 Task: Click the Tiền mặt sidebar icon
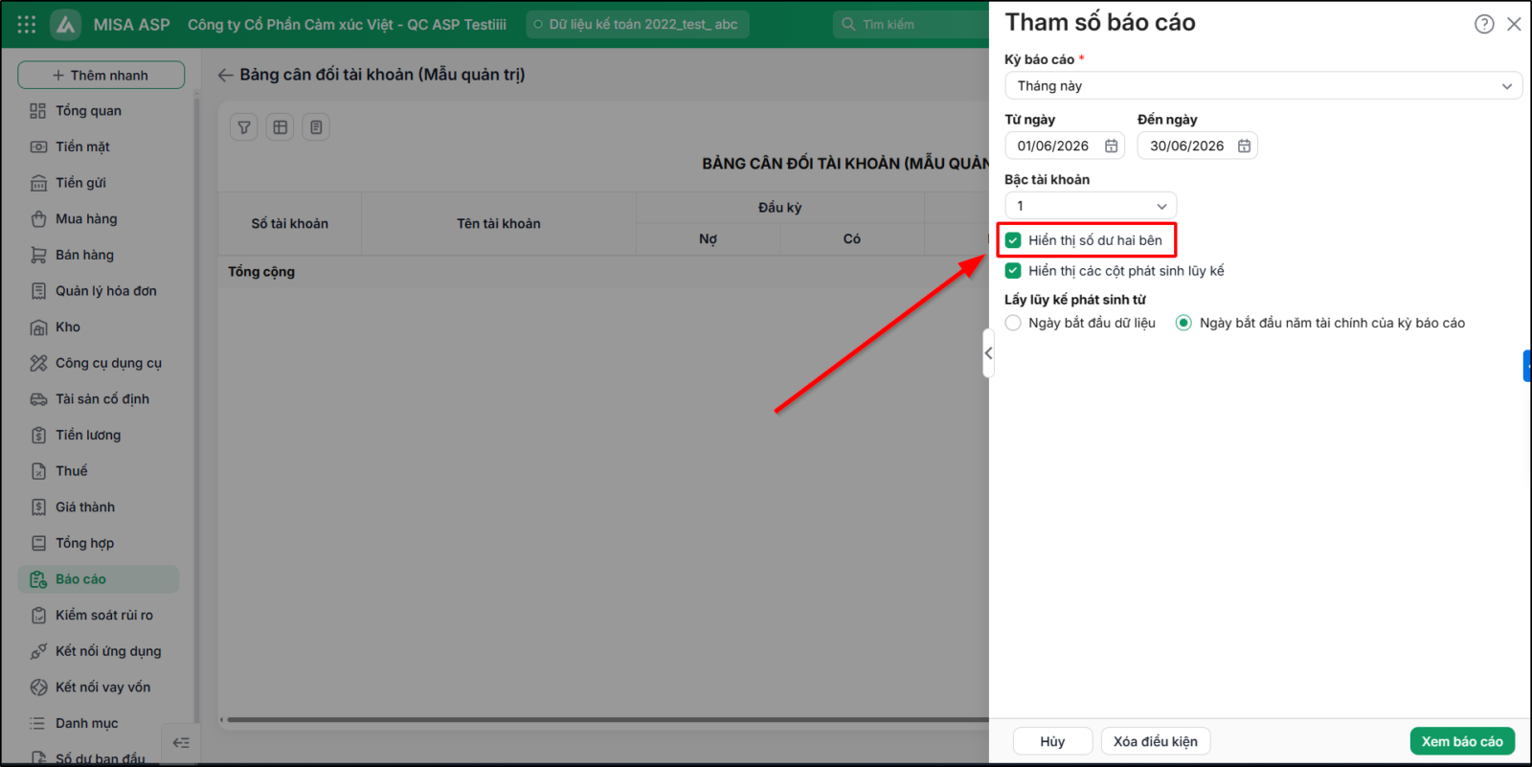(38, 147)
